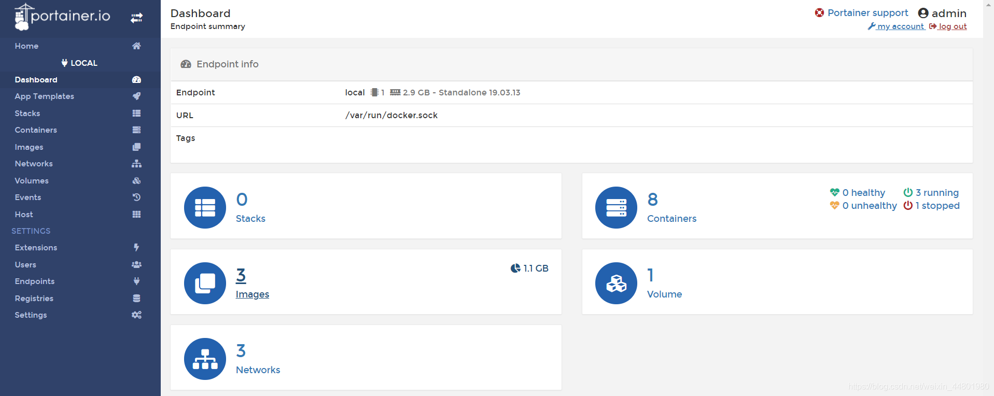Open Settings in the sidebar
994x396 pixels.
31,315
